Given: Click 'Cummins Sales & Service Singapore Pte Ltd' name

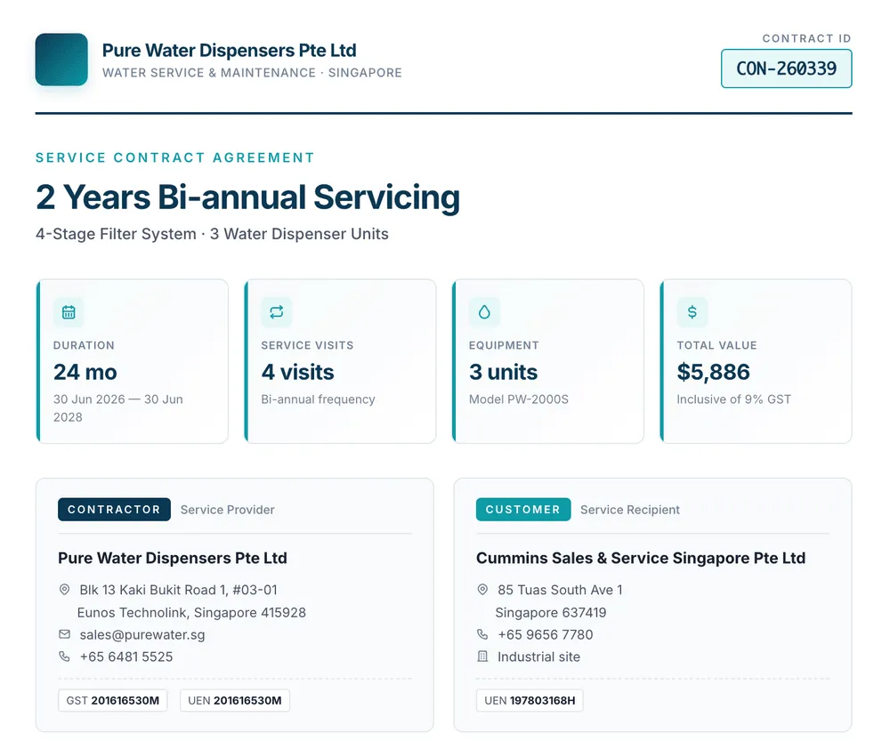Looking at the screenshot, I should pos(641,558).
